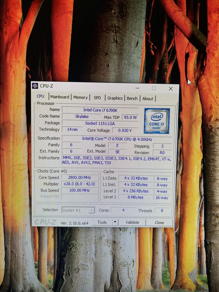The image size is (219, 292).
Task: Click the empty Rated FSB field
Action: tap(79, 196)
